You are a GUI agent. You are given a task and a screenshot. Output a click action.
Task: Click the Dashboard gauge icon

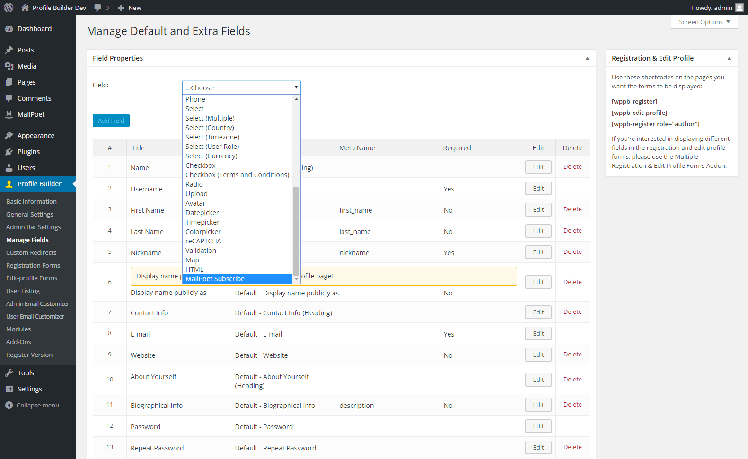[x=9, y=29]
